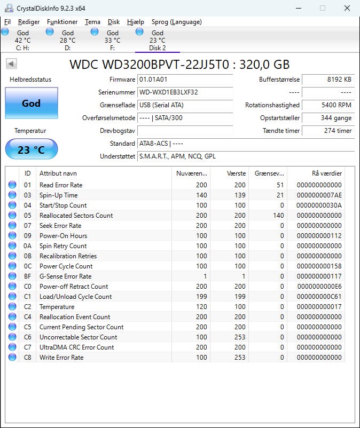Open the Disk menu

[x=114, y=22]
